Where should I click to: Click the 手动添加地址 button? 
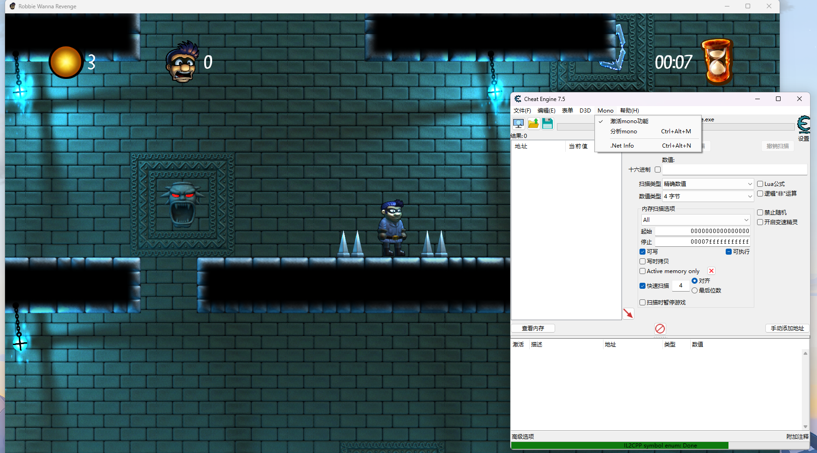(787, 328)
